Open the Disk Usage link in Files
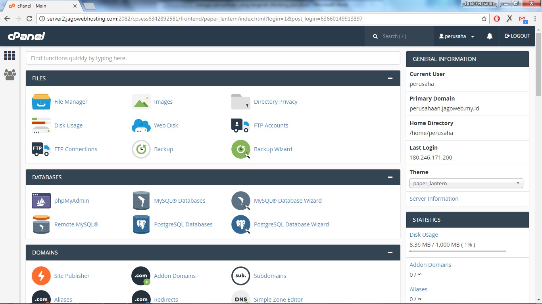542x304 pixels. [68, 125]
